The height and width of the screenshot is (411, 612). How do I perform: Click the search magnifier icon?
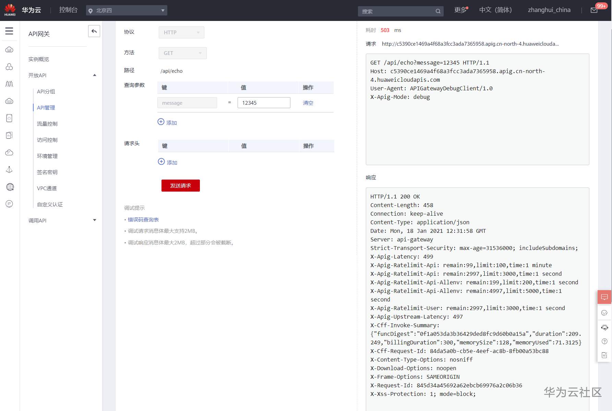click(438, 11)
